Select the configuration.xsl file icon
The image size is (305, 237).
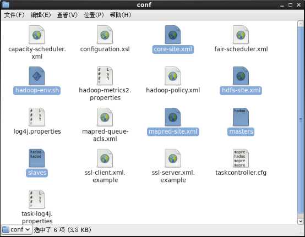click(x=105, y=35)
